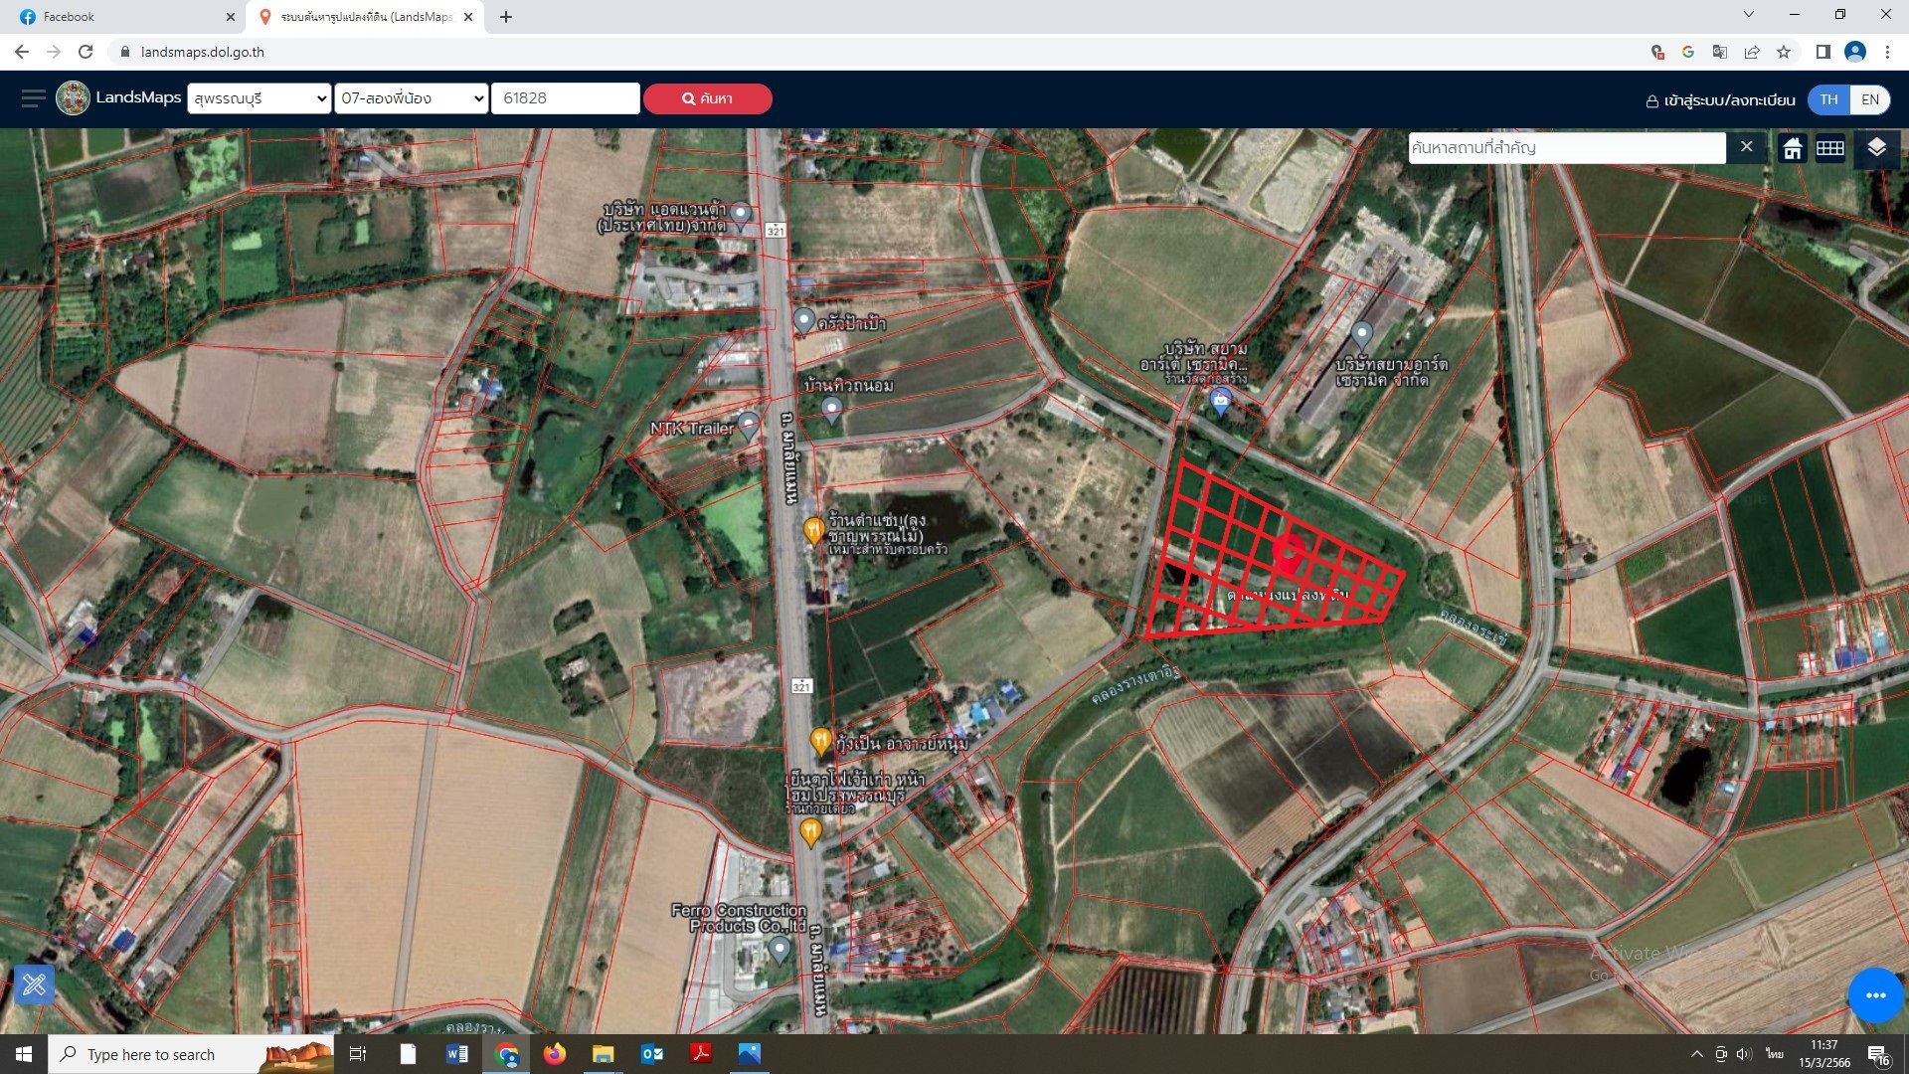Viewport: 1909px width, 1074px height.
Task: Select the LandsMaps browser tab
Action: coord(366,17)
